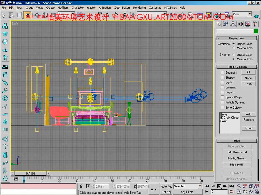Viewport: 261px width, 195px height.
Task: Open the Motion command panel tab
Action: tap(240, 24)
